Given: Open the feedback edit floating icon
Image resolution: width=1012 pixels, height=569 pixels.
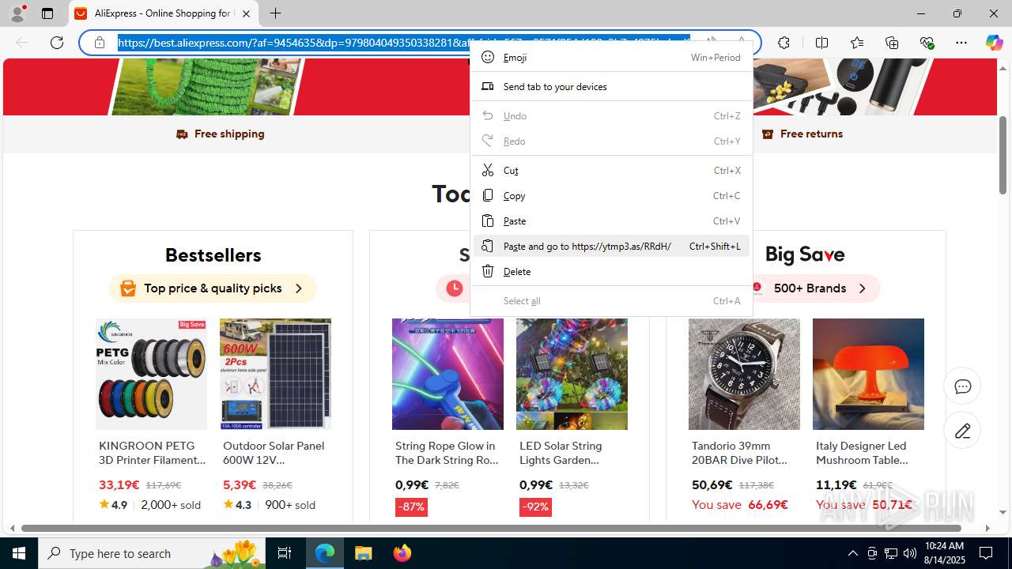Looking at the screenshot, I should (962, 431).
